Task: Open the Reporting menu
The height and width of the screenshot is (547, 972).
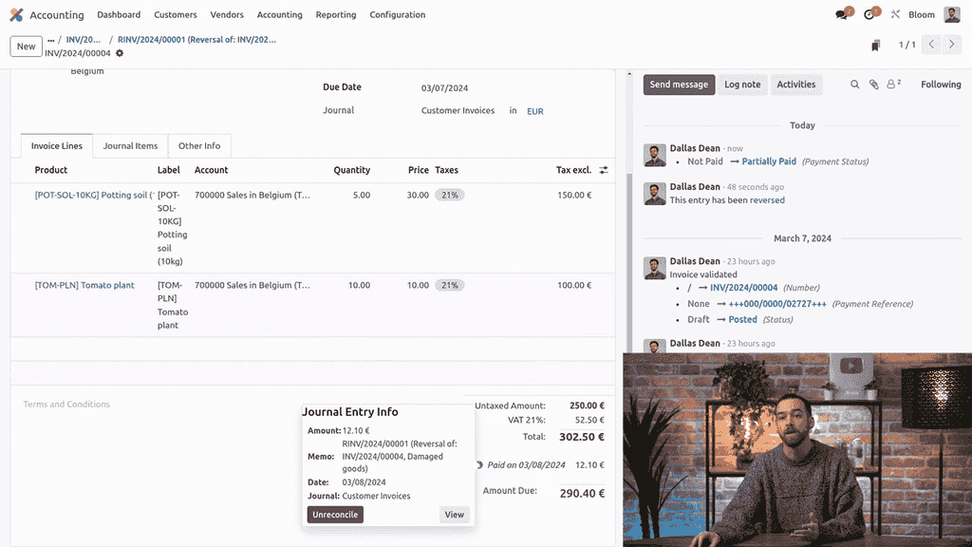Action: pyautogui.click(x=338, y=14)
